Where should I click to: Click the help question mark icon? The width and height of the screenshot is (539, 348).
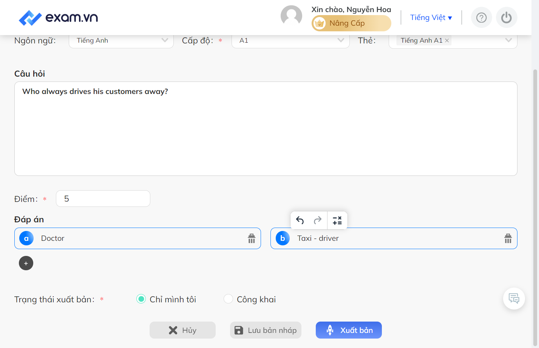481,18
